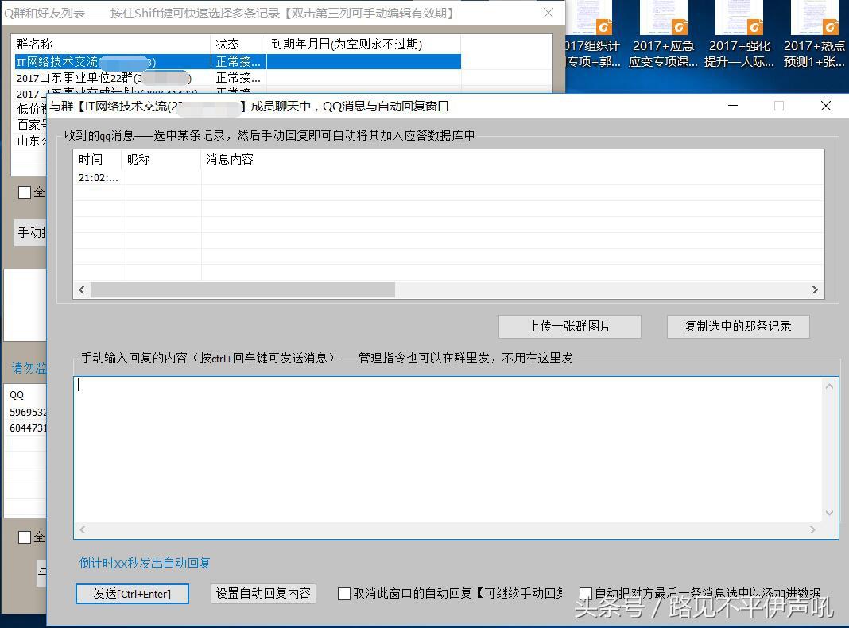Click reply box scroll down arrow
The width and height of the screenshot is (849, 628).
829,513
